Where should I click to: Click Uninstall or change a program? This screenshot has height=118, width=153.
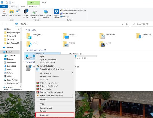click(x=73, y=10)
